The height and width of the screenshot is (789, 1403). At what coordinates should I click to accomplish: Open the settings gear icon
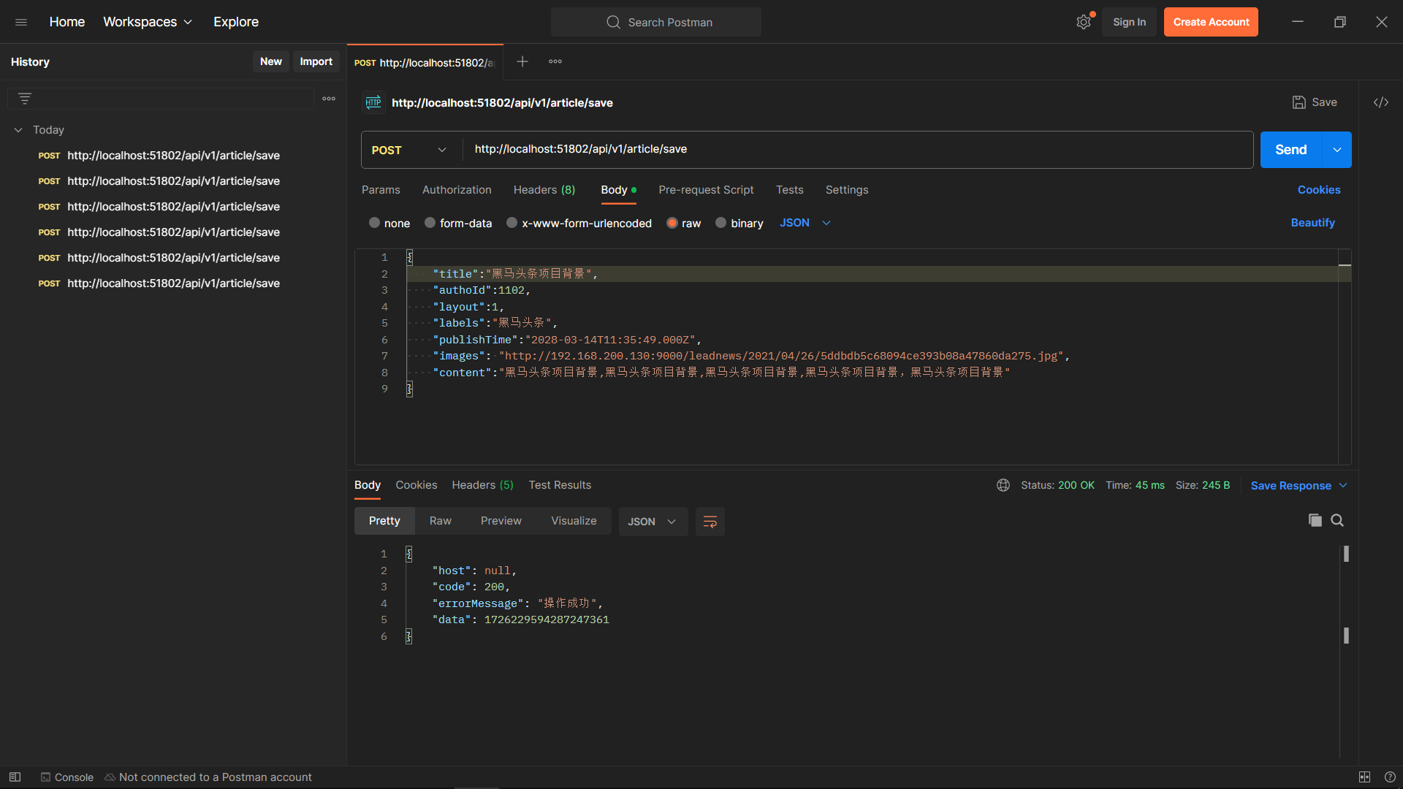[x=1083, y=22]
